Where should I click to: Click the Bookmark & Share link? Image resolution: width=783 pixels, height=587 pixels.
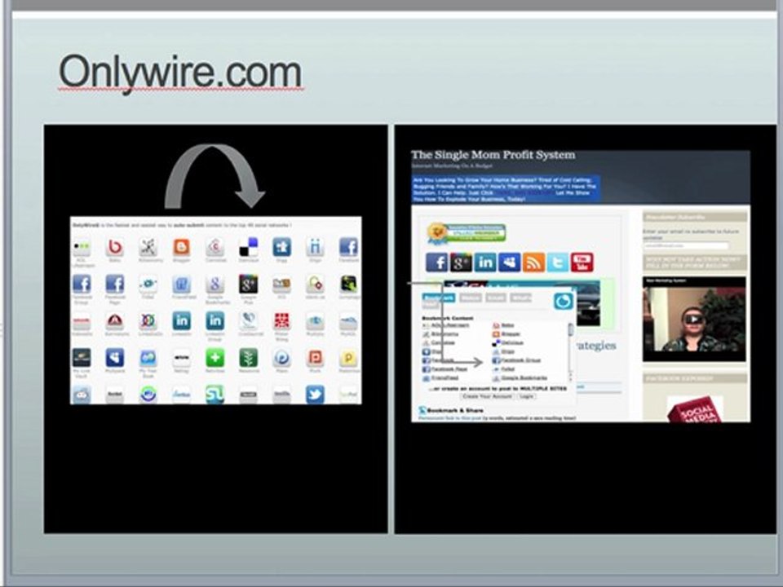click(454, 410)
